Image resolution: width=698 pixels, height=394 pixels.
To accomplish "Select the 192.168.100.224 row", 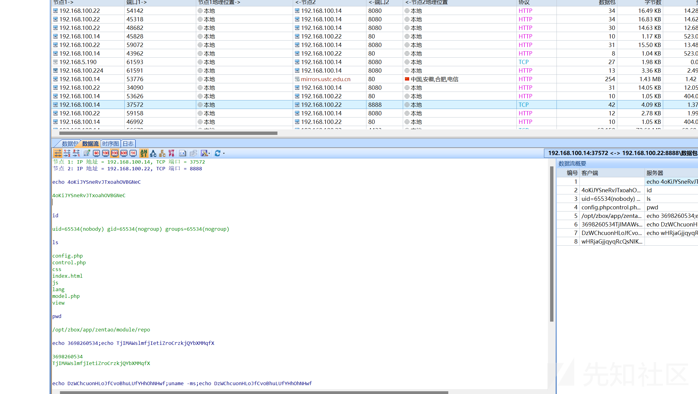I will pyautogui.click(x=375, y=70).
